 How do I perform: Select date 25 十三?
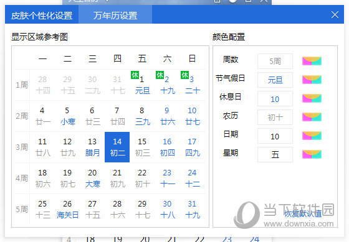coord(42,209)
